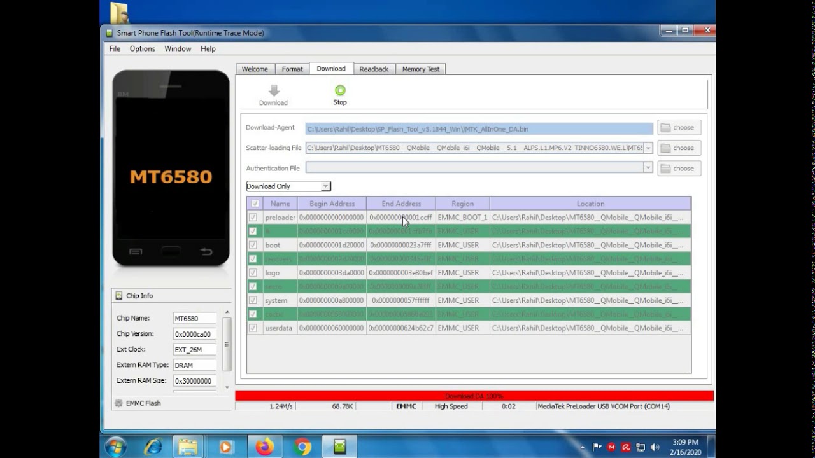Select the SP Flash Tool taskbar icon
The width and height of the screenshot is (815, 458).
[339, 447]
